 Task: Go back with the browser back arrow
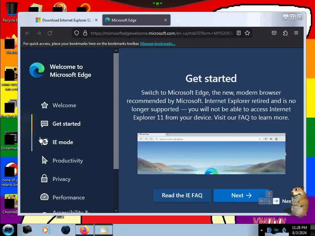pyautogui.click(x=28, y=33)
